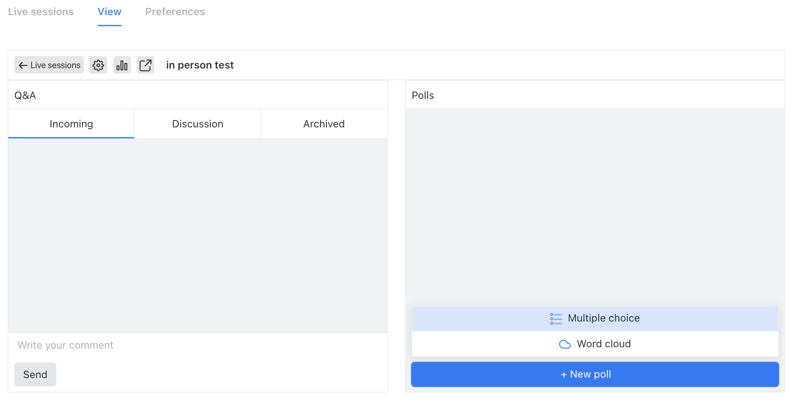Open the Preferences top tab
Screen dimensions: 791x402
pyautogui.click(x=175, y=12)
